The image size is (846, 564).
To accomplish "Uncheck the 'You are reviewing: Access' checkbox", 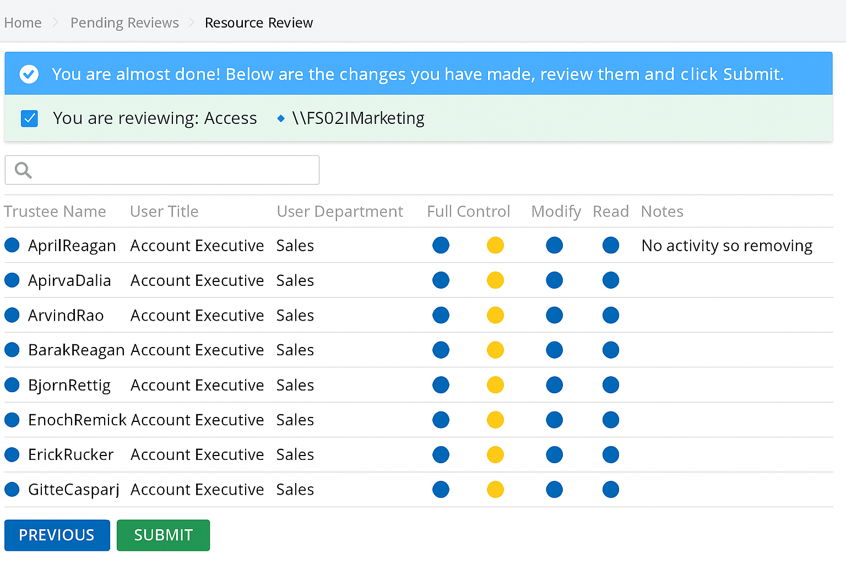I will [29, 118].
